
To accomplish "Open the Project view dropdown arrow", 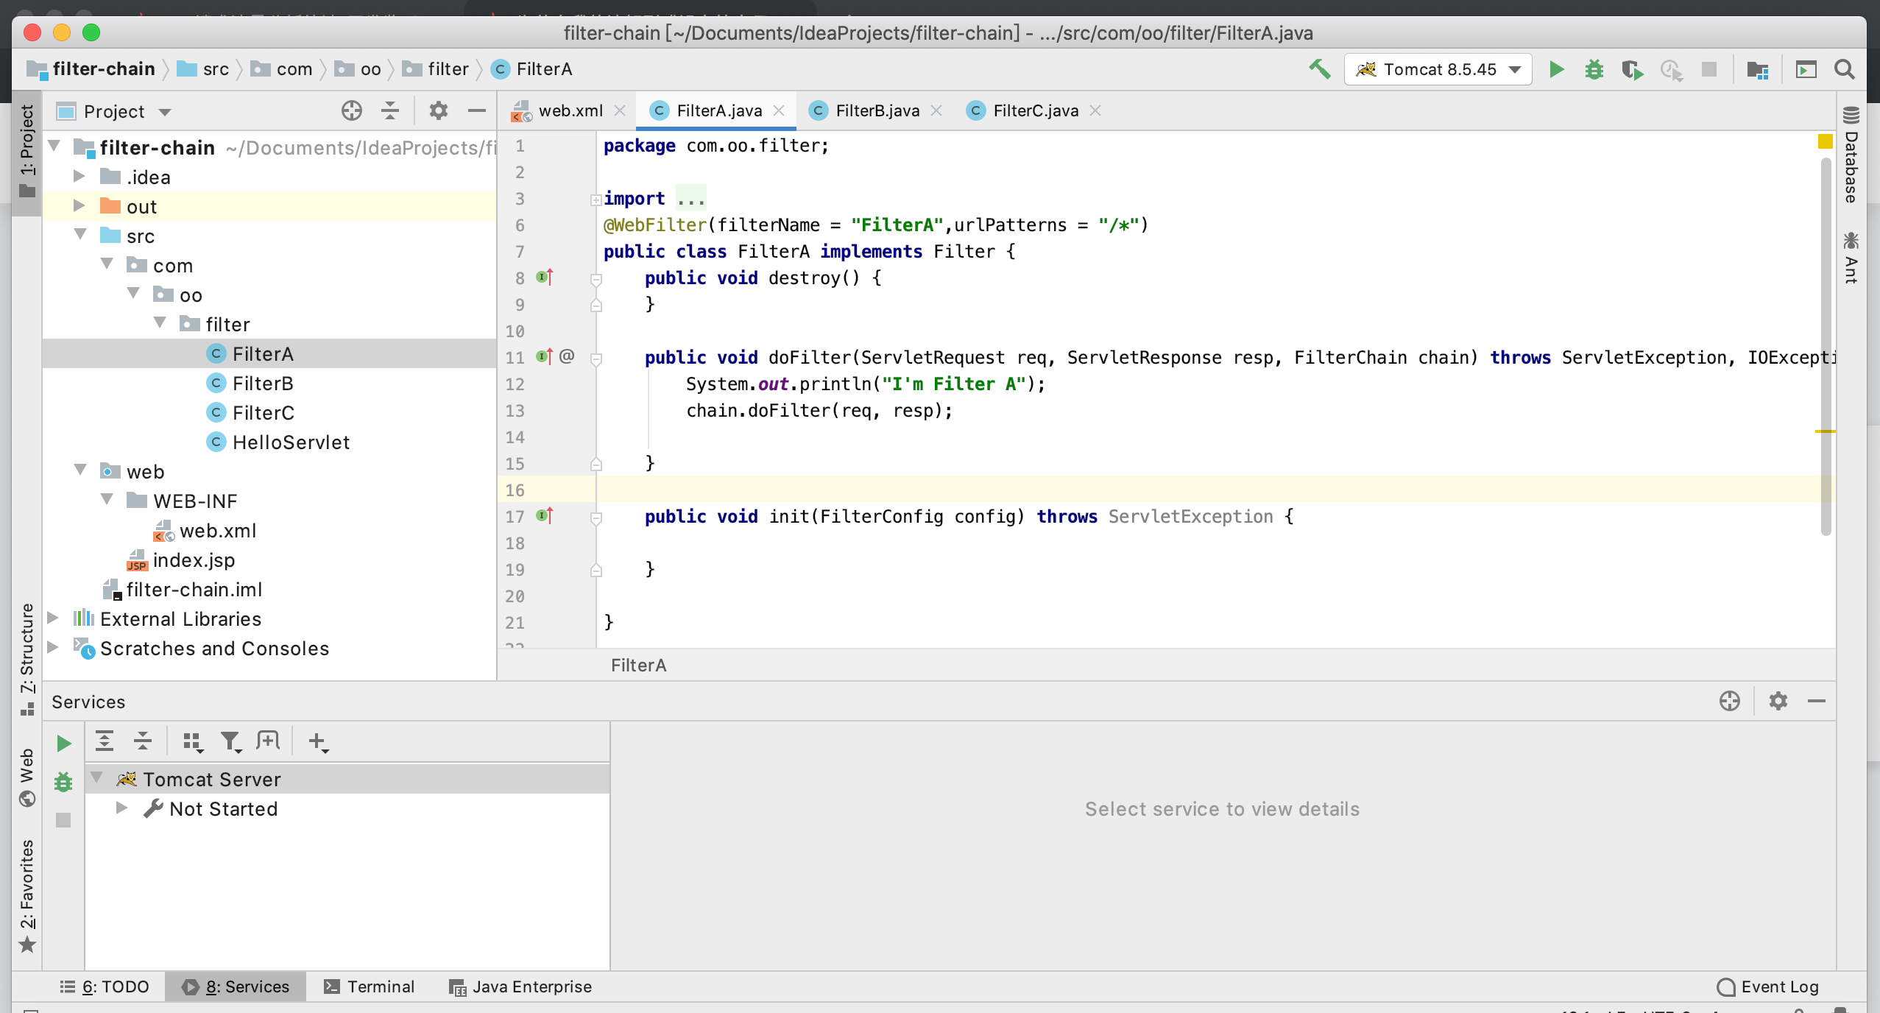I will click(x=165, y=112).
